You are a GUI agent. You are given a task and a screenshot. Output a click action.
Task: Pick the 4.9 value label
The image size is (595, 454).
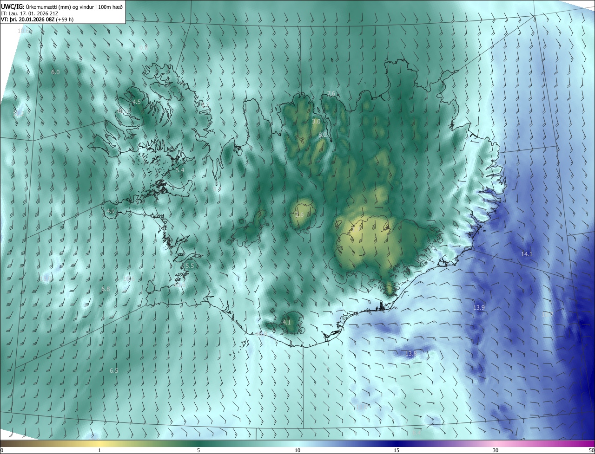(x=110, y=211)
